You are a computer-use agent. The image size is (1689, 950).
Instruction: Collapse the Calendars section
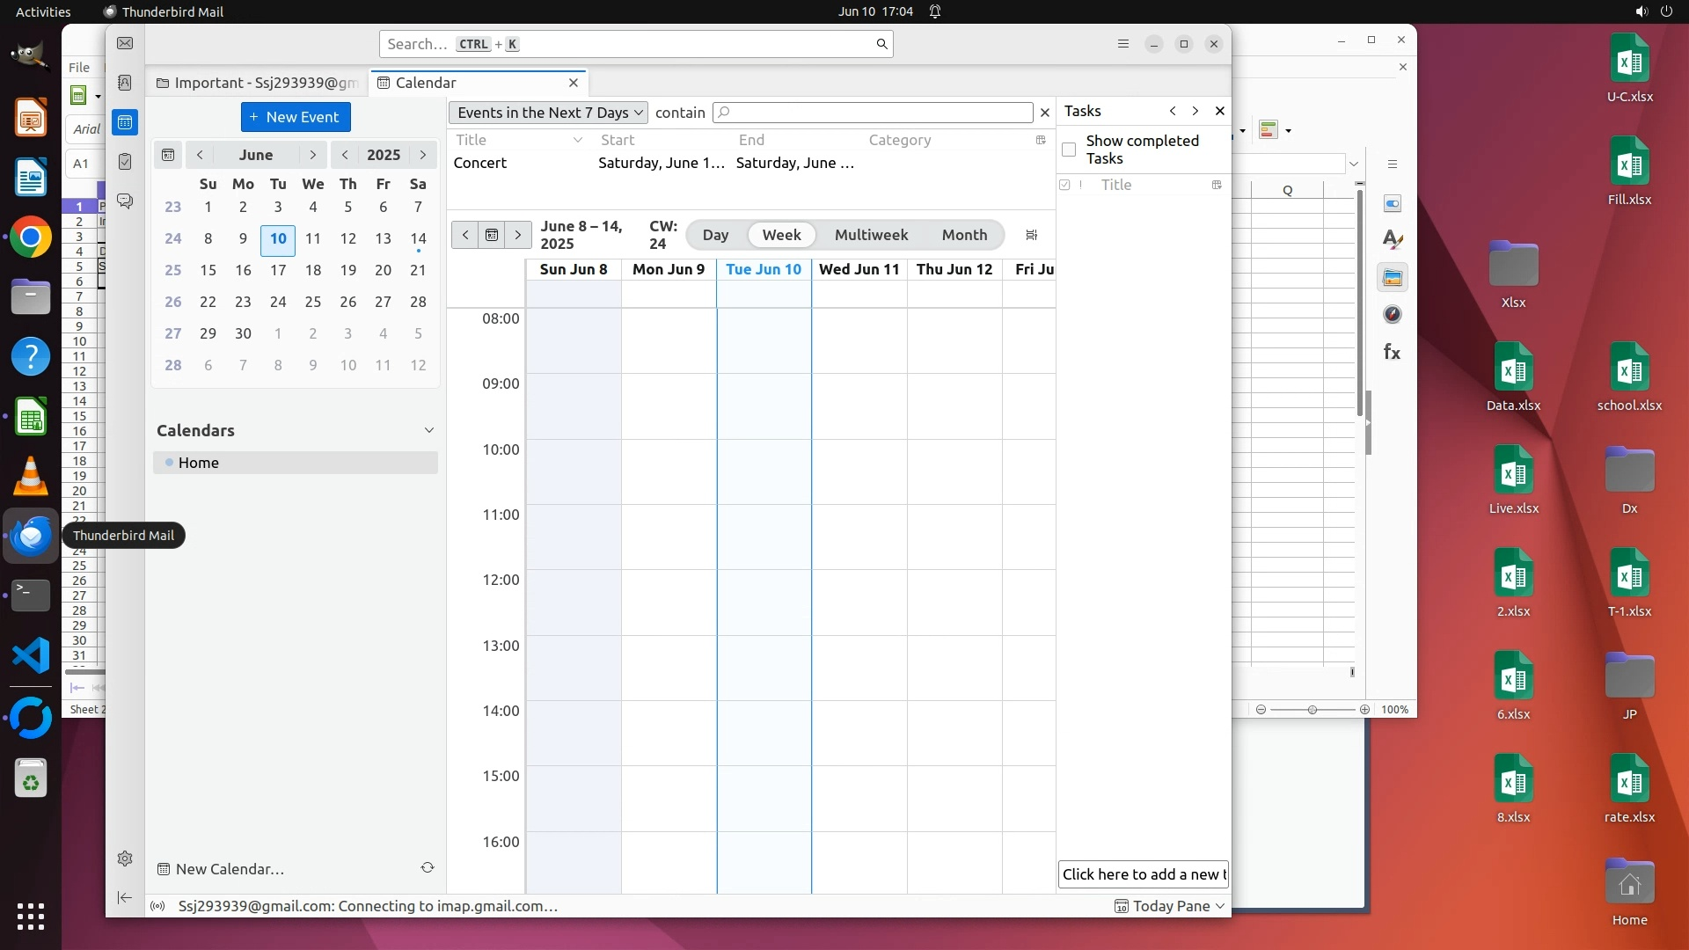click(x=429, y=430)
